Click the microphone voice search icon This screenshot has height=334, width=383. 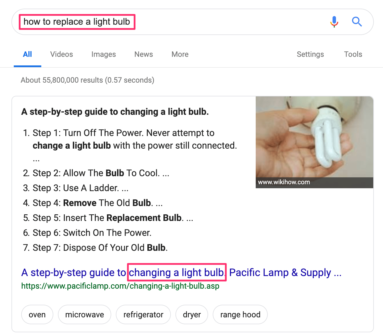(x=334, y=22)
